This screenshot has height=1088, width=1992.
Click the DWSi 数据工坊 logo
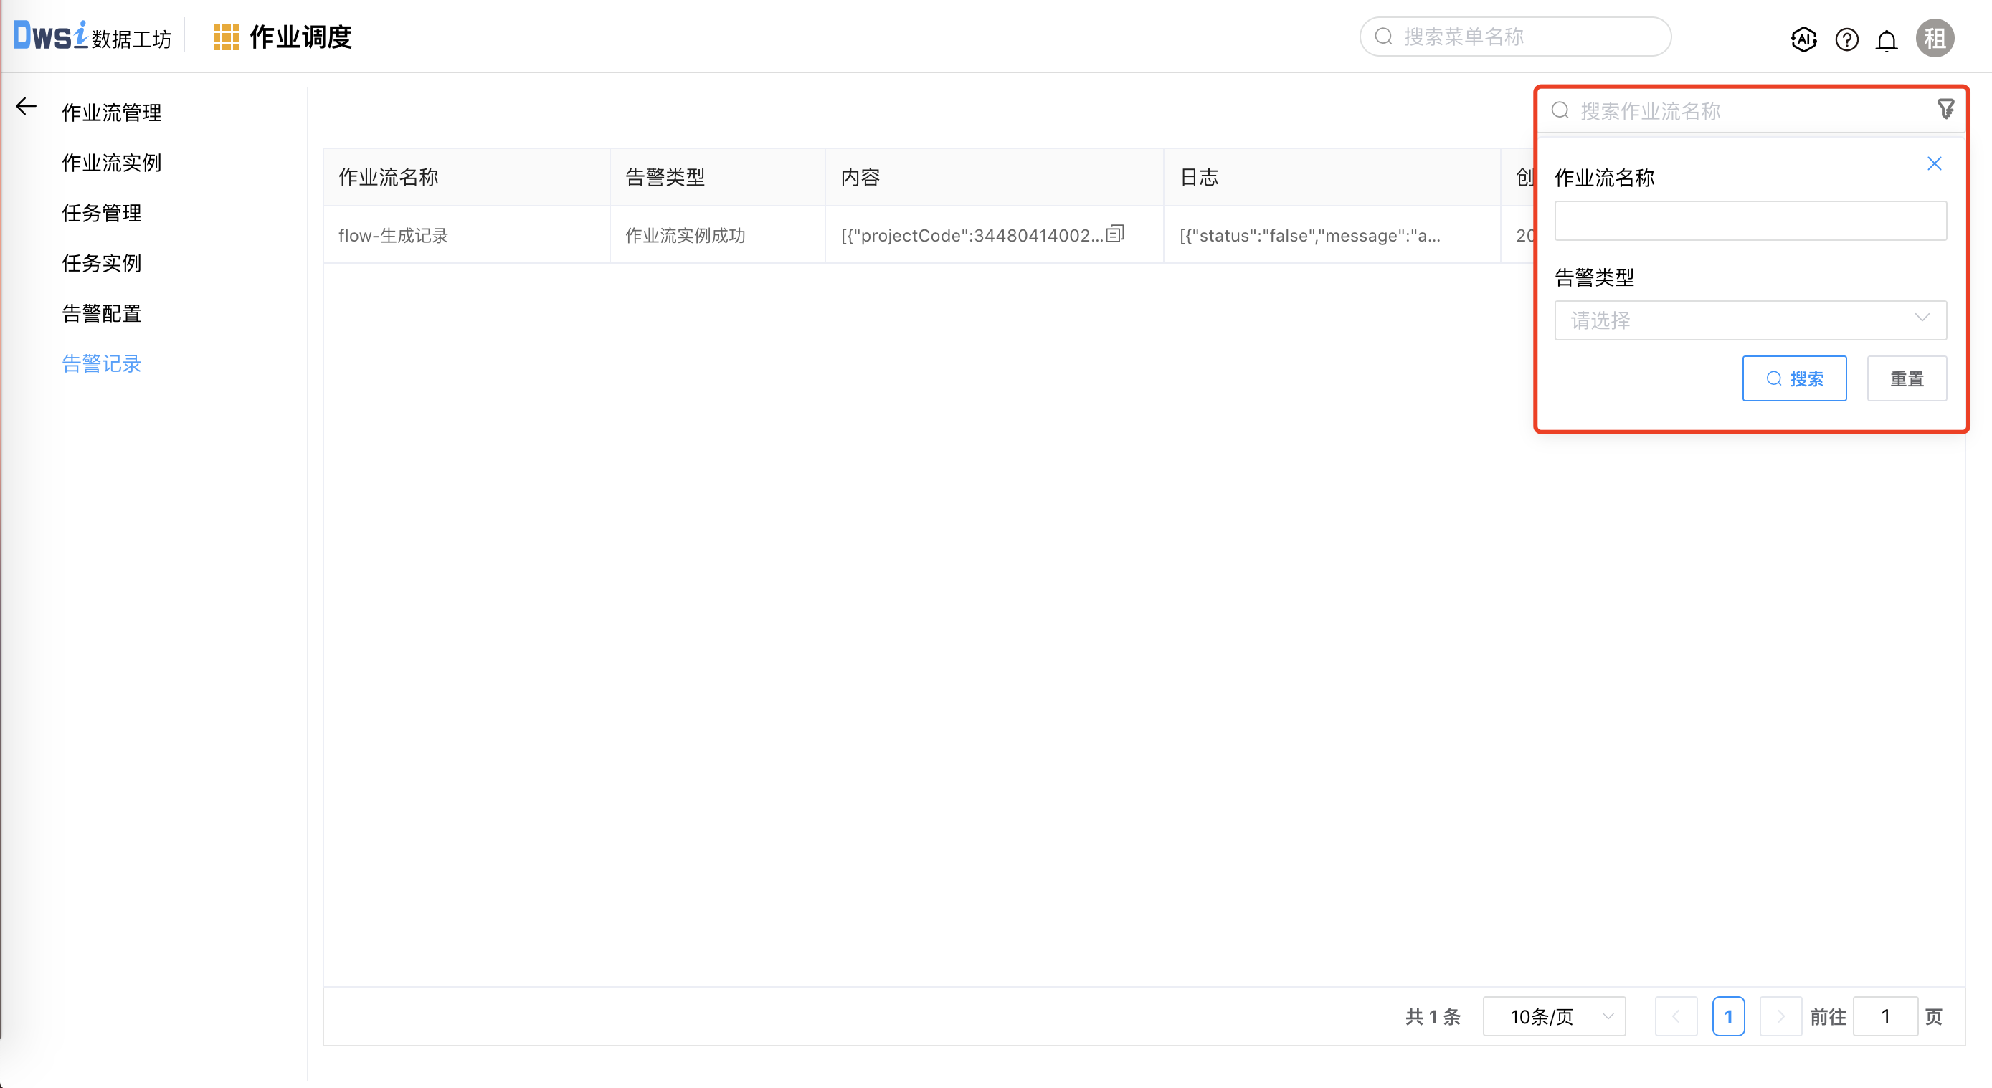click(89, 36)
